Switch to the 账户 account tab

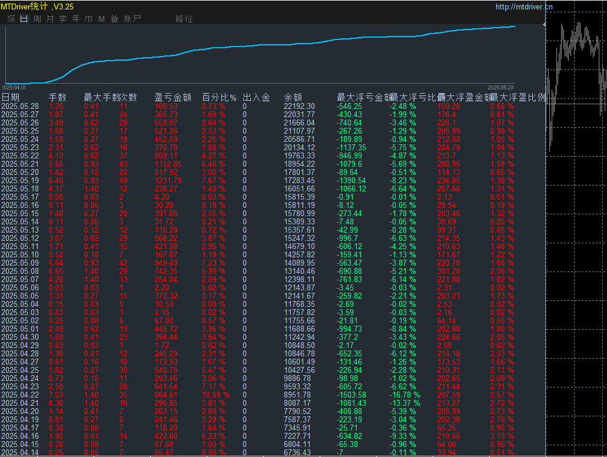coord(132,19)
